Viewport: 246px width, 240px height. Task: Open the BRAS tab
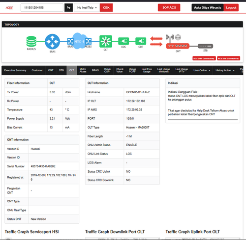pos(95,70)
